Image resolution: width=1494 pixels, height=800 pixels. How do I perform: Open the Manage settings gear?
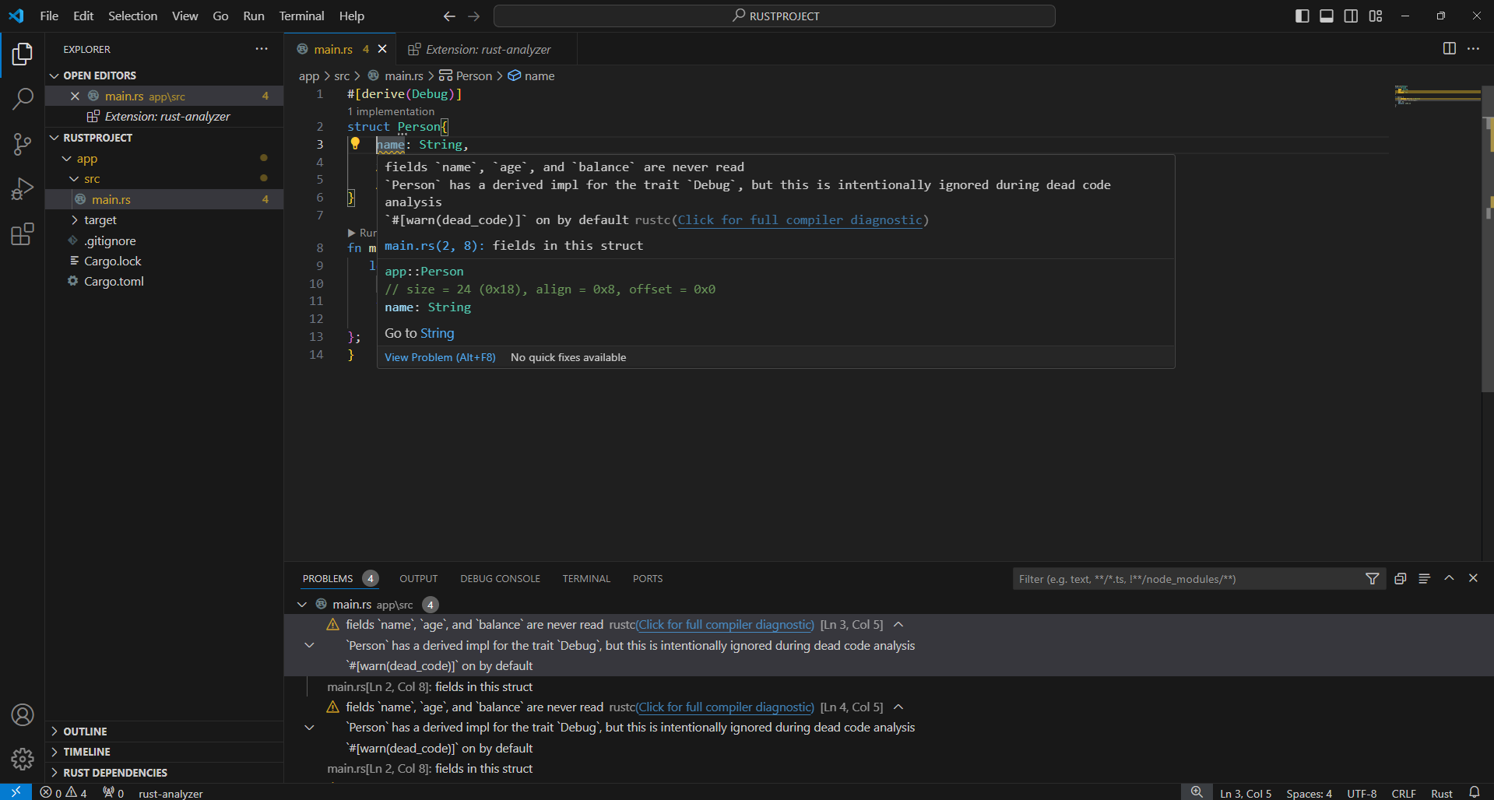[x=23, y=759]
